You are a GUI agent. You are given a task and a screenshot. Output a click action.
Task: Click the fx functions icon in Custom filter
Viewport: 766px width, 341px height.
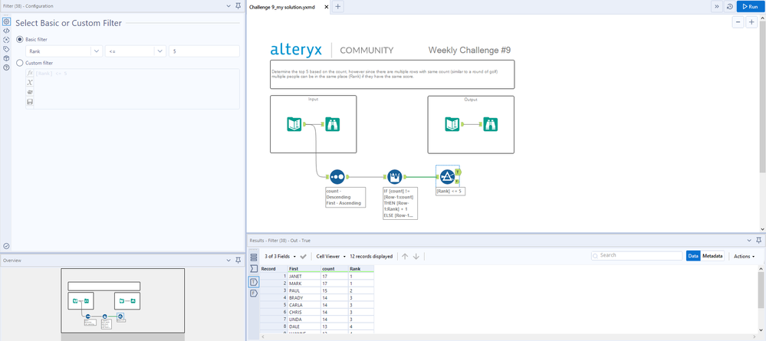30,73
